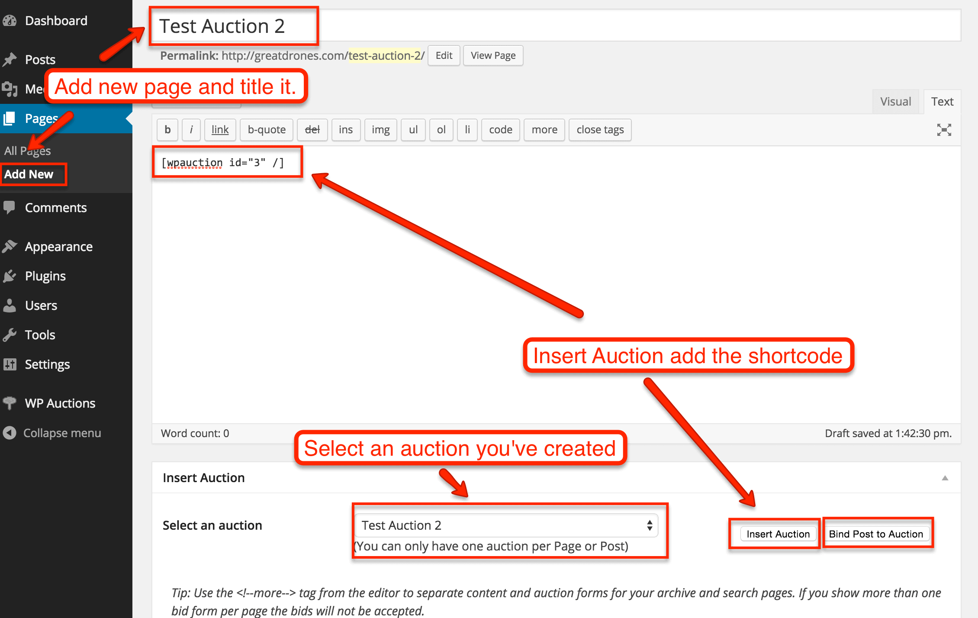Click the fullscreen expand icon

[945, 129]
